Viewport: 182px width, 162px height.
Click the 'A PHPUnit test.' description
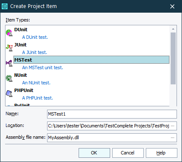point(37,98)
